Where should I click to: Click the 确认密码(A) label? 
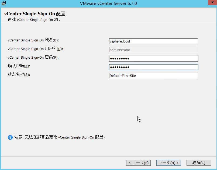(x=19, y=66)
